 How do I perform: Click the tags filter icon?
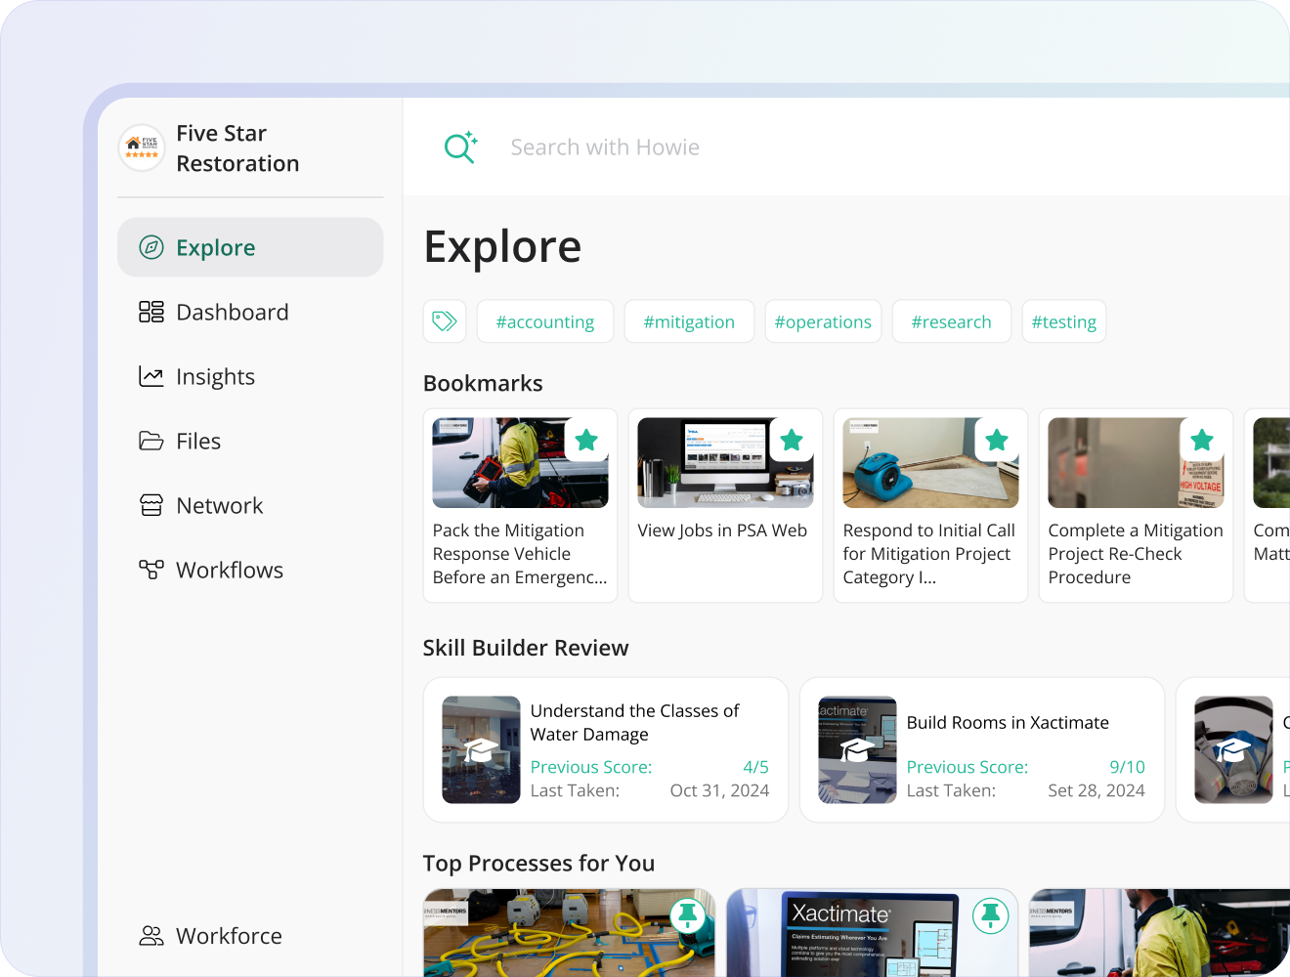pyautogui.click(x=445, y=321)
